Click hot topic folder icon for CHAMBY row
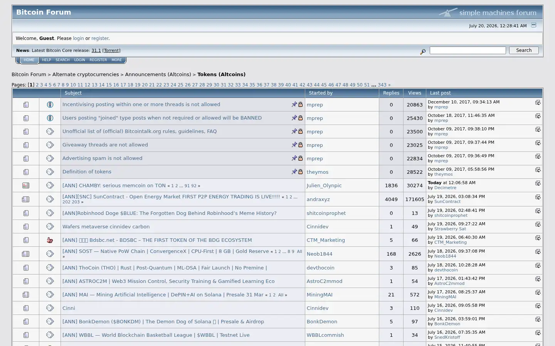Image resolution: width=555 pixels, height=346 pixels. pyautogui.click(x=26, y=185)
